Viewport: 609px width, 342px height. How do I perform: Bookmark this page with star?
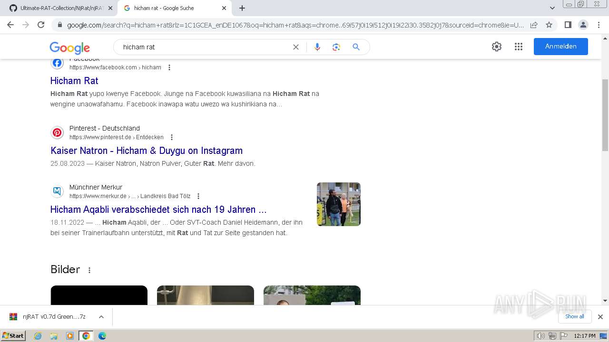coord(549,25)
